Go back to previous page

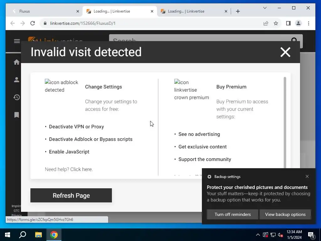click(13, 23)
